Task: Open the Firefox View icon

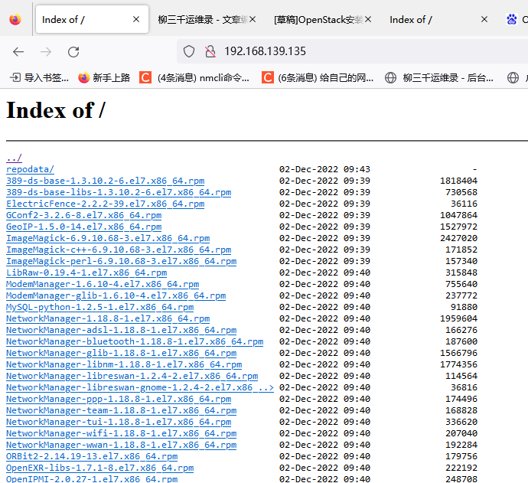Action: (x=15, y=20)
